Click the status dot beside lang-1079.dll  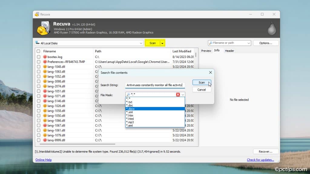(x=45, y=135)
